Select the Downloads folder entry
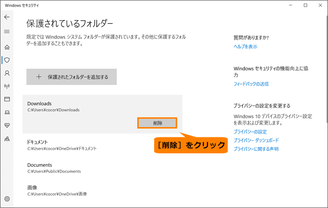328x208 pixels. tap(103, 114)
